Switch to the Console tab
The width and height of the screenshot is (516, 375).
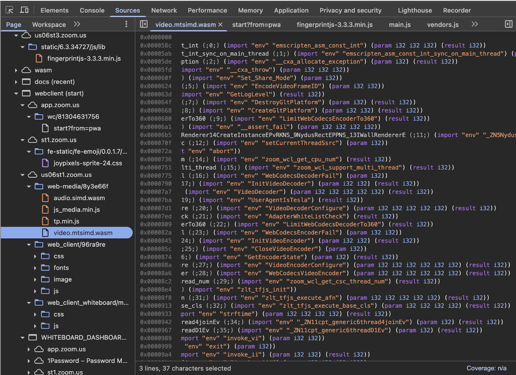click(92, 10)
